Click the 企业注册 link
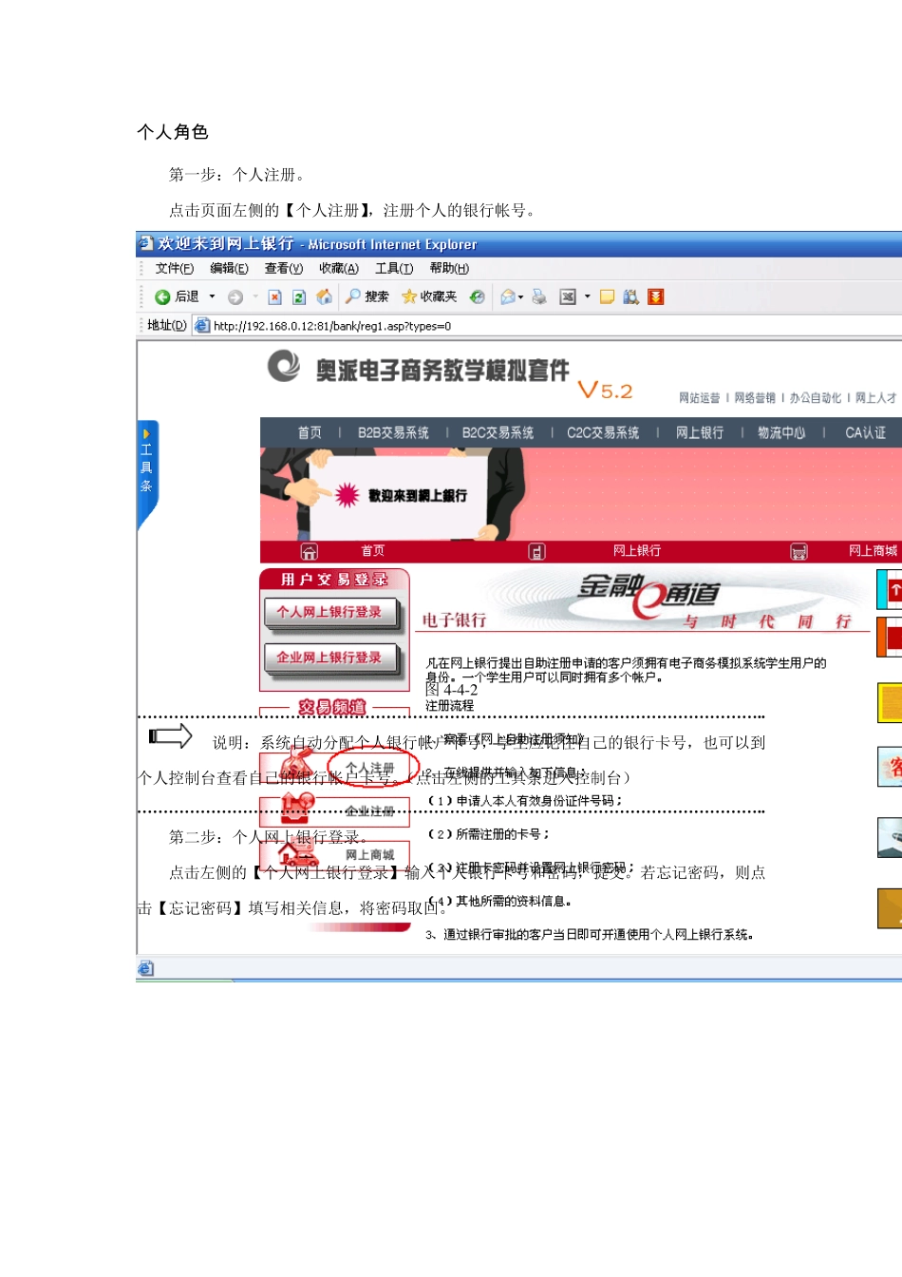 pyautogui.click(x=370, y=811)
